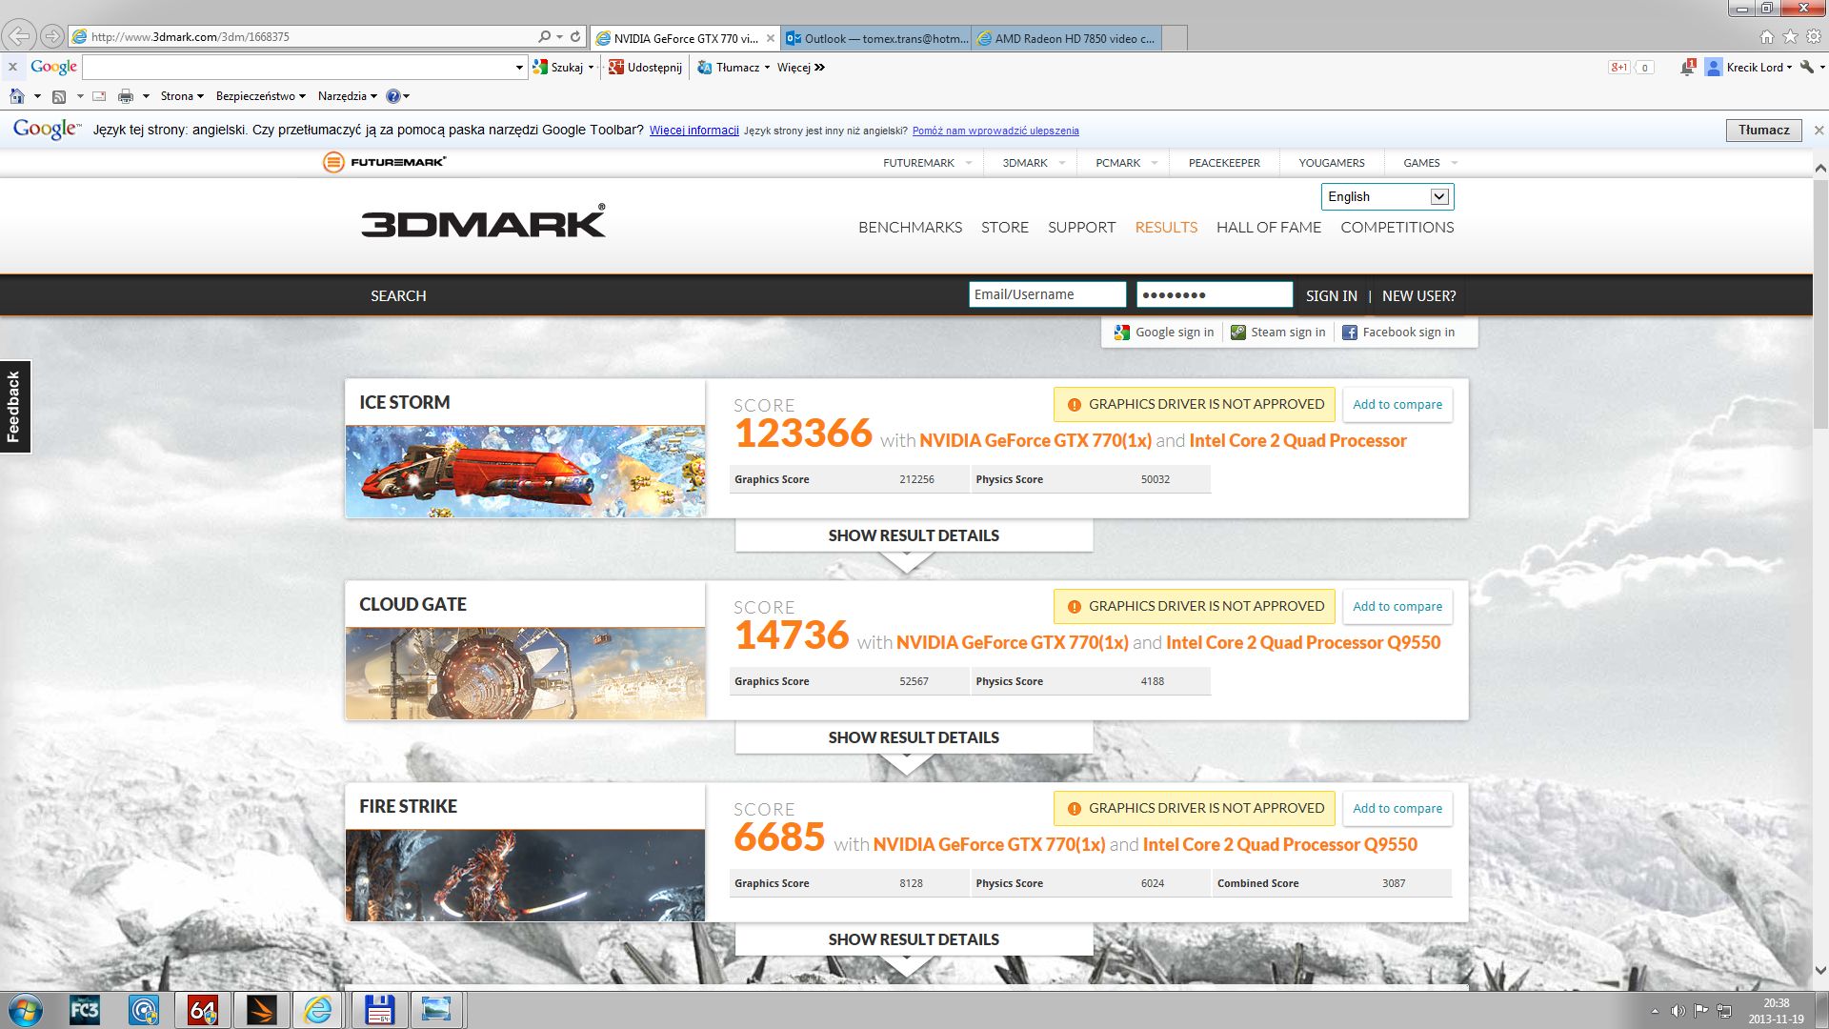Open Favorites star icon at top right

pos(1790,37)
